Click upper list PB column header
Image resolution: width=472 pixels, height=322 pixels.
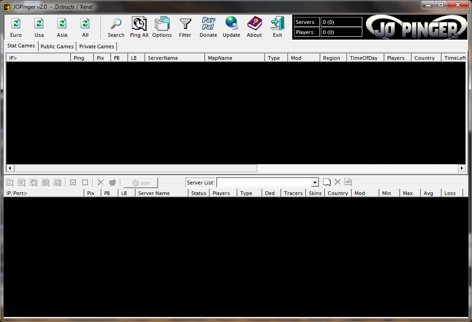coord(119,58)
